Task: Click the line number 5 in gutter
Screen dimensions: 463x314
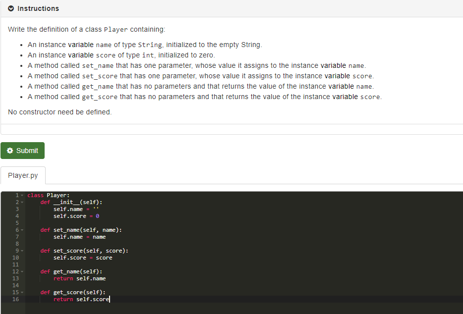Action: click(x=17, y=223)
